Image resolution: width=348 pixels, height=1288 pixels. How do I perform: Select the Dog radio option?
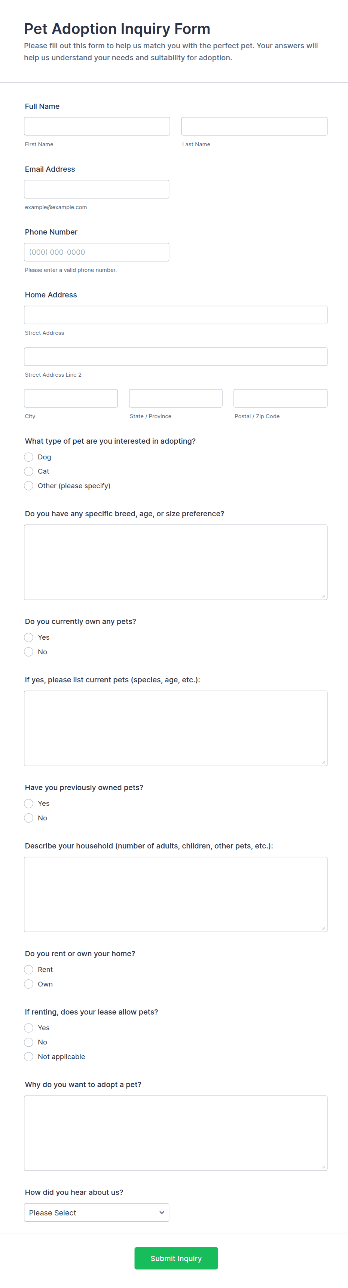pyautogui.click(x=29, y=457)
